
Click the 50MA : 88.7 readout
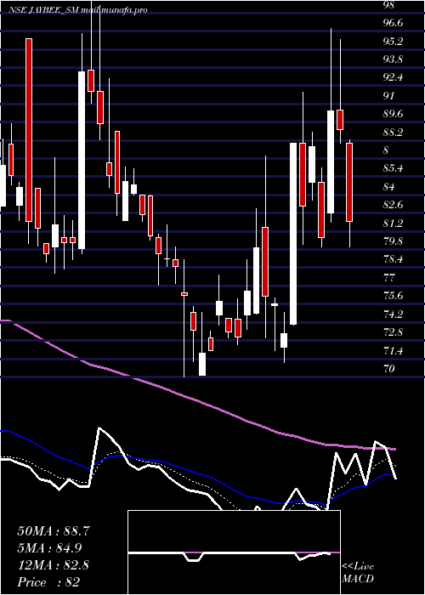tap(54, 531)
